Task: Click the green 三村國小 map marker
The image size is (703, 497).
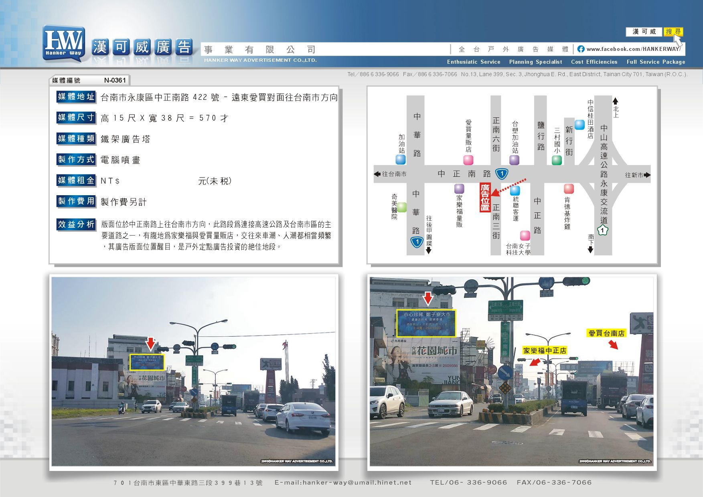Action: 557,160
